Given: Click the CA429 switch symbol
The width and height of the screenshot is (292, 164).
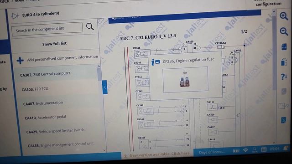Looking at the screenshot, I should 213,119.
